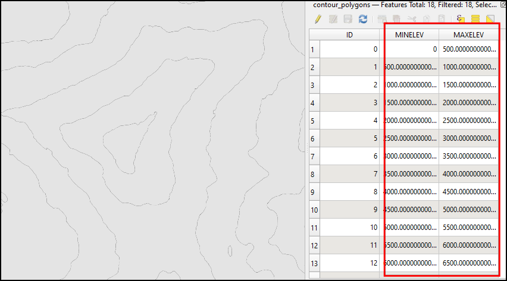Select row number 1 in the attribute table
The image size is (507, 281).
coord(314,49)
